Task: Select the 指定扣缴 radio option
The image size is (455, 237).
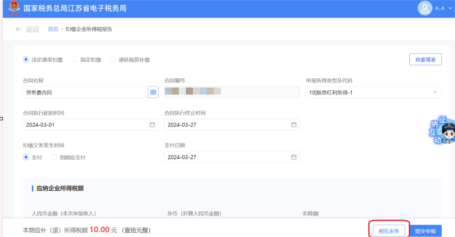Action: 74,60
